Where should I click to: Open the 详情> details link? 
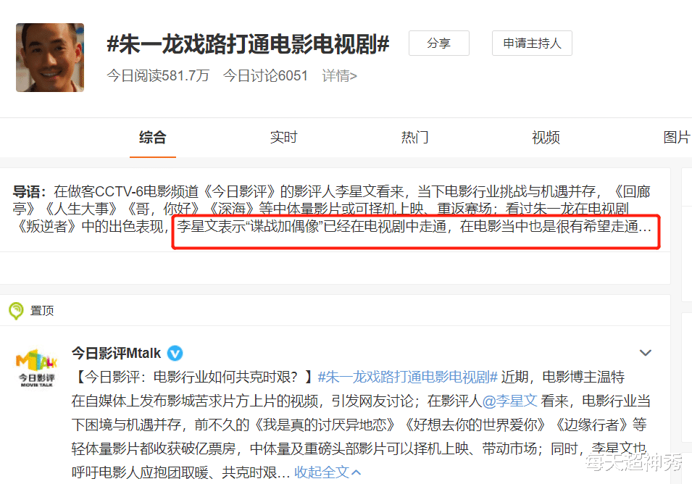339,76
